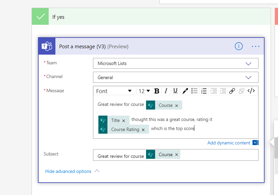Image resolution: width=278 pixels, height=195 pixels.
Task: Expand the Team dropdown showing Microsoft Lists
Action: pyautogui.click(x=248, y=64)
